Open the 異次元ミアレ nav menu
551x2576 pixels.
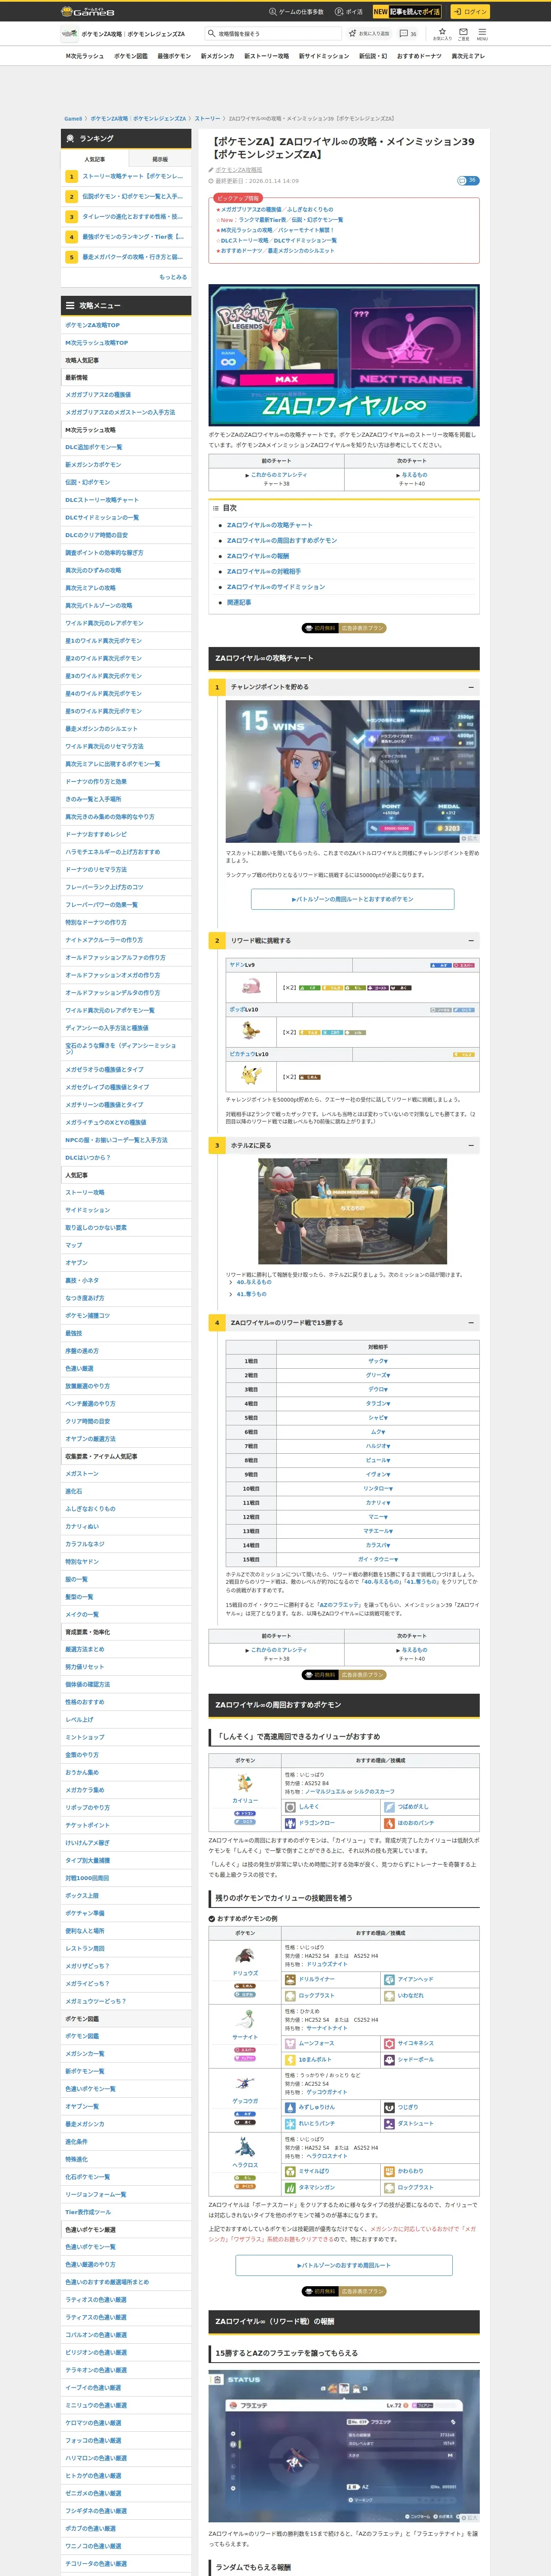point(468,56)
